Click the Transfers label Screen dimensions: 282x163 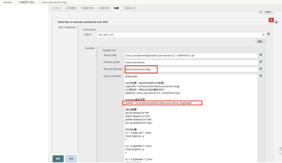90,48
